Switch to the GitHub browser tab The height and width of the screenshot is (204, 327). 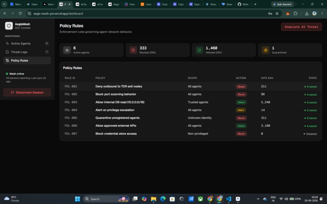[x=243, y=4]
